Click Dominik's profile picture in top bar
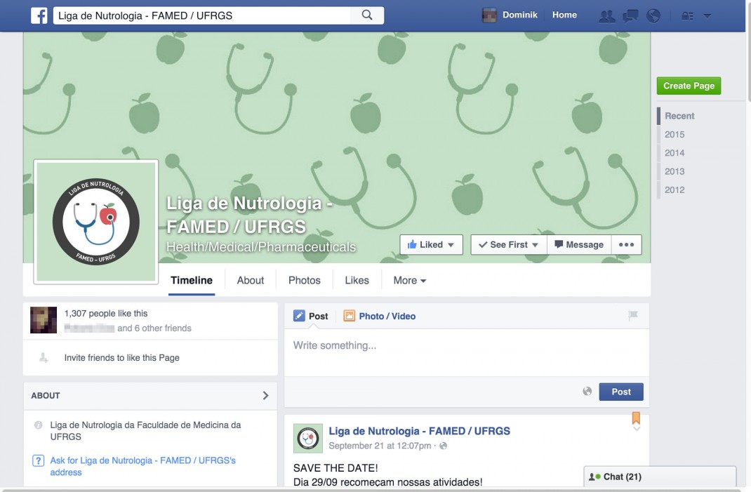The height and width of the screenshot is (492, 751). click(x=489, y=15)
